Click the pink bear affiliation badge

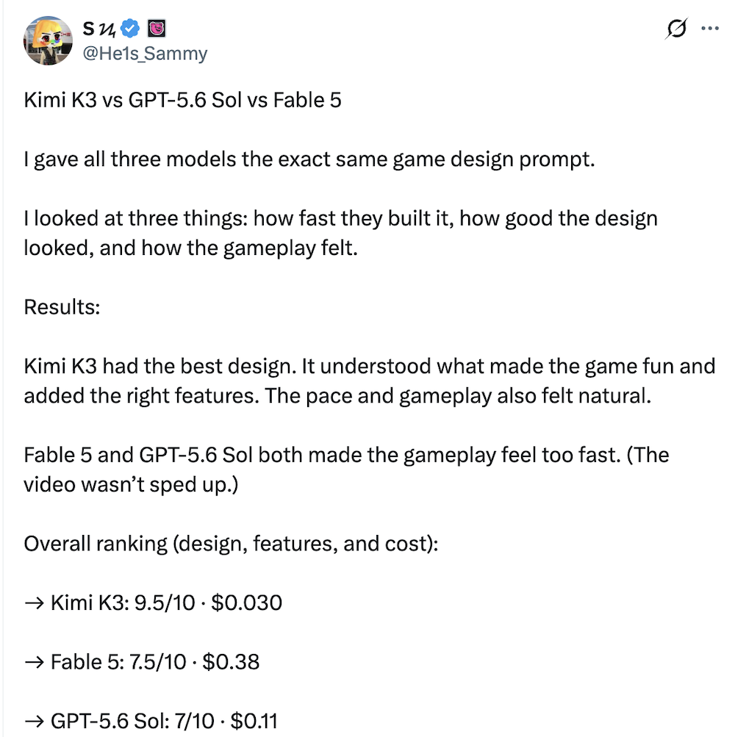click(157, 29)
